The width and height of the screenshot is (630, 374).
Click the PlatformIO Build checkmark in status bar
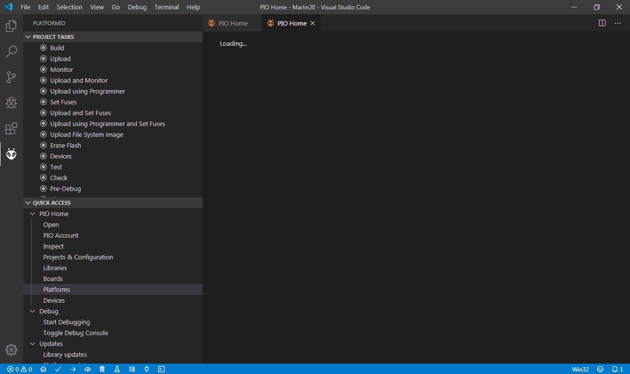(58, 369)
